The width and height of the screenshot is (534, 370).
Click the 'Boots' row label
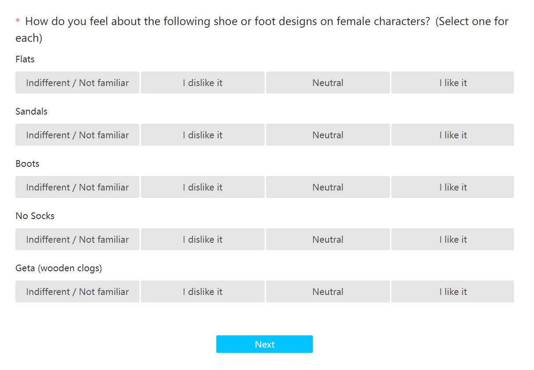point(27,163)
